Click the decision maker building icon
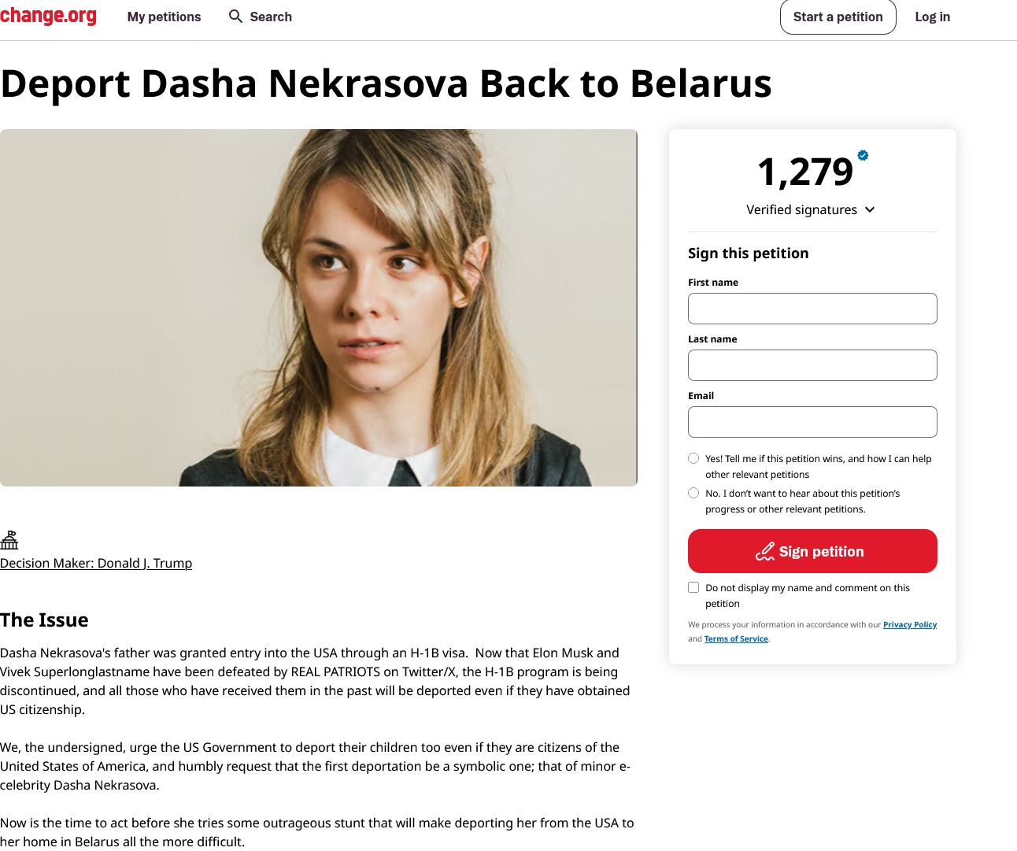This screenshot has height=851, width=1017. tap(9, 539)
